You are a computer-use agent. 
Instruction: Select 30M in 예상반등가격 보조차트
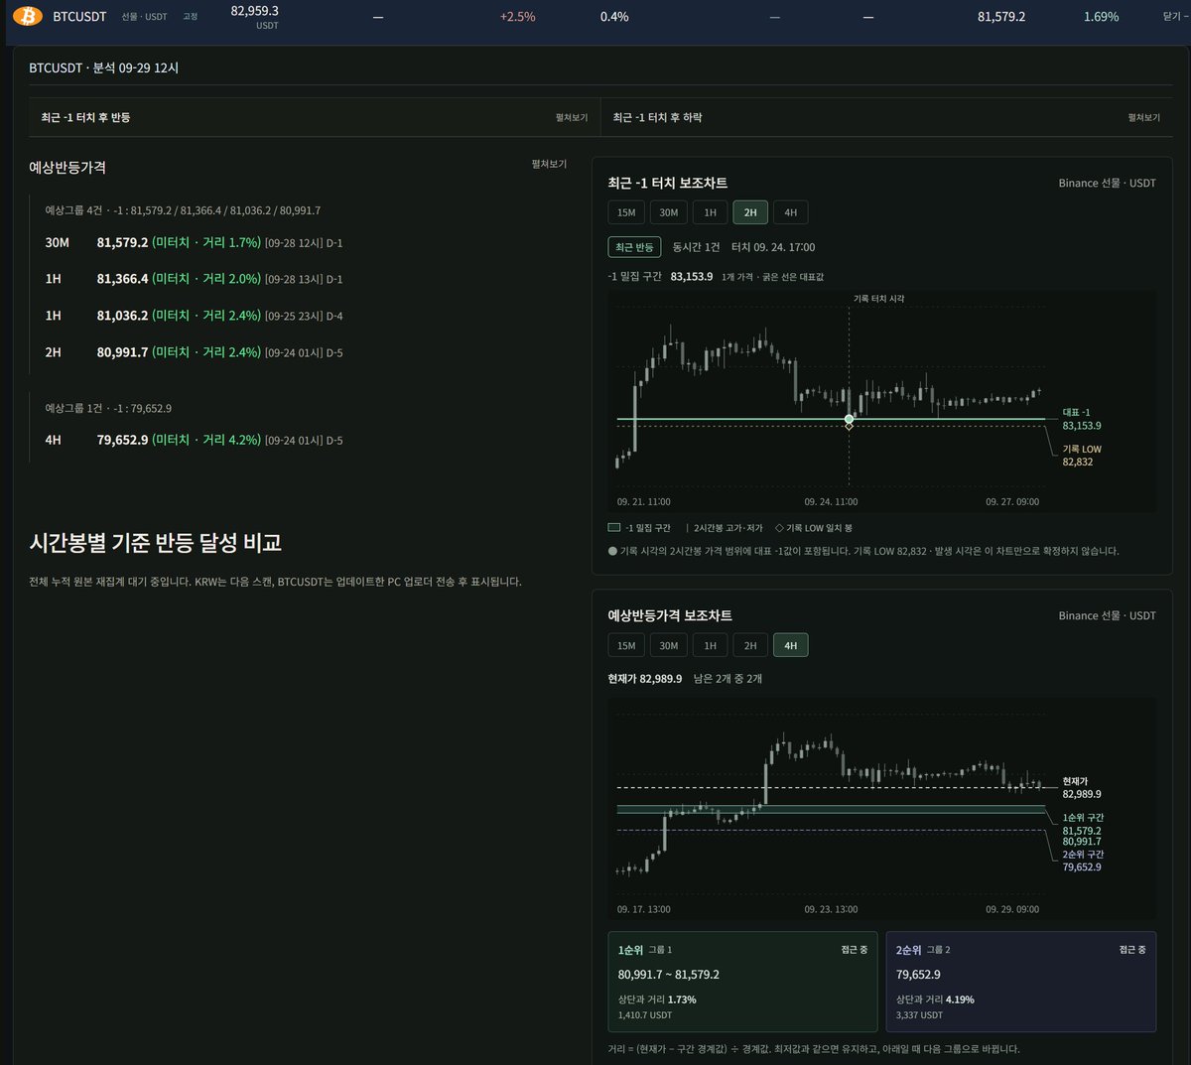pyautogui.click(x=669, y=645)
